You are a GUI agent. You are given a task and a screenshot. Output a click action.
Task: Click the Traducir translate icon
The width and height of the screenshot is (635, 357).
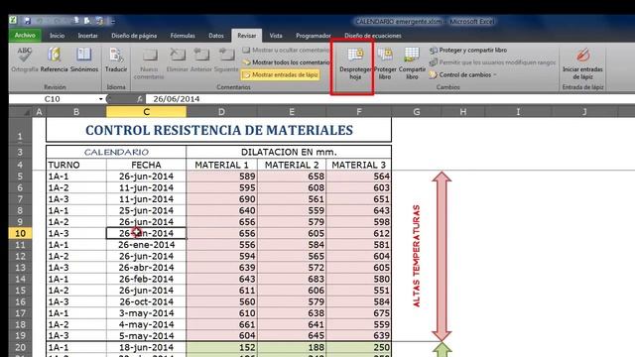coord(116,55)
